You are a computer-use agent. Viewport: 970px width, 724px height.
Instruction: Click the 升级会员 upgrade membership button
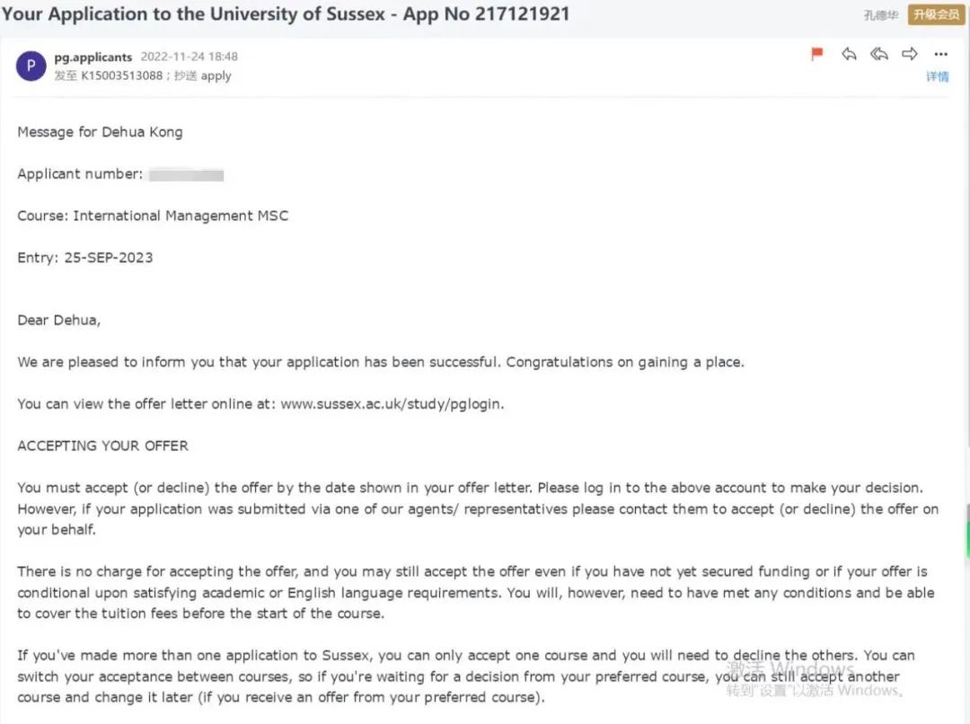coord(936,15)
